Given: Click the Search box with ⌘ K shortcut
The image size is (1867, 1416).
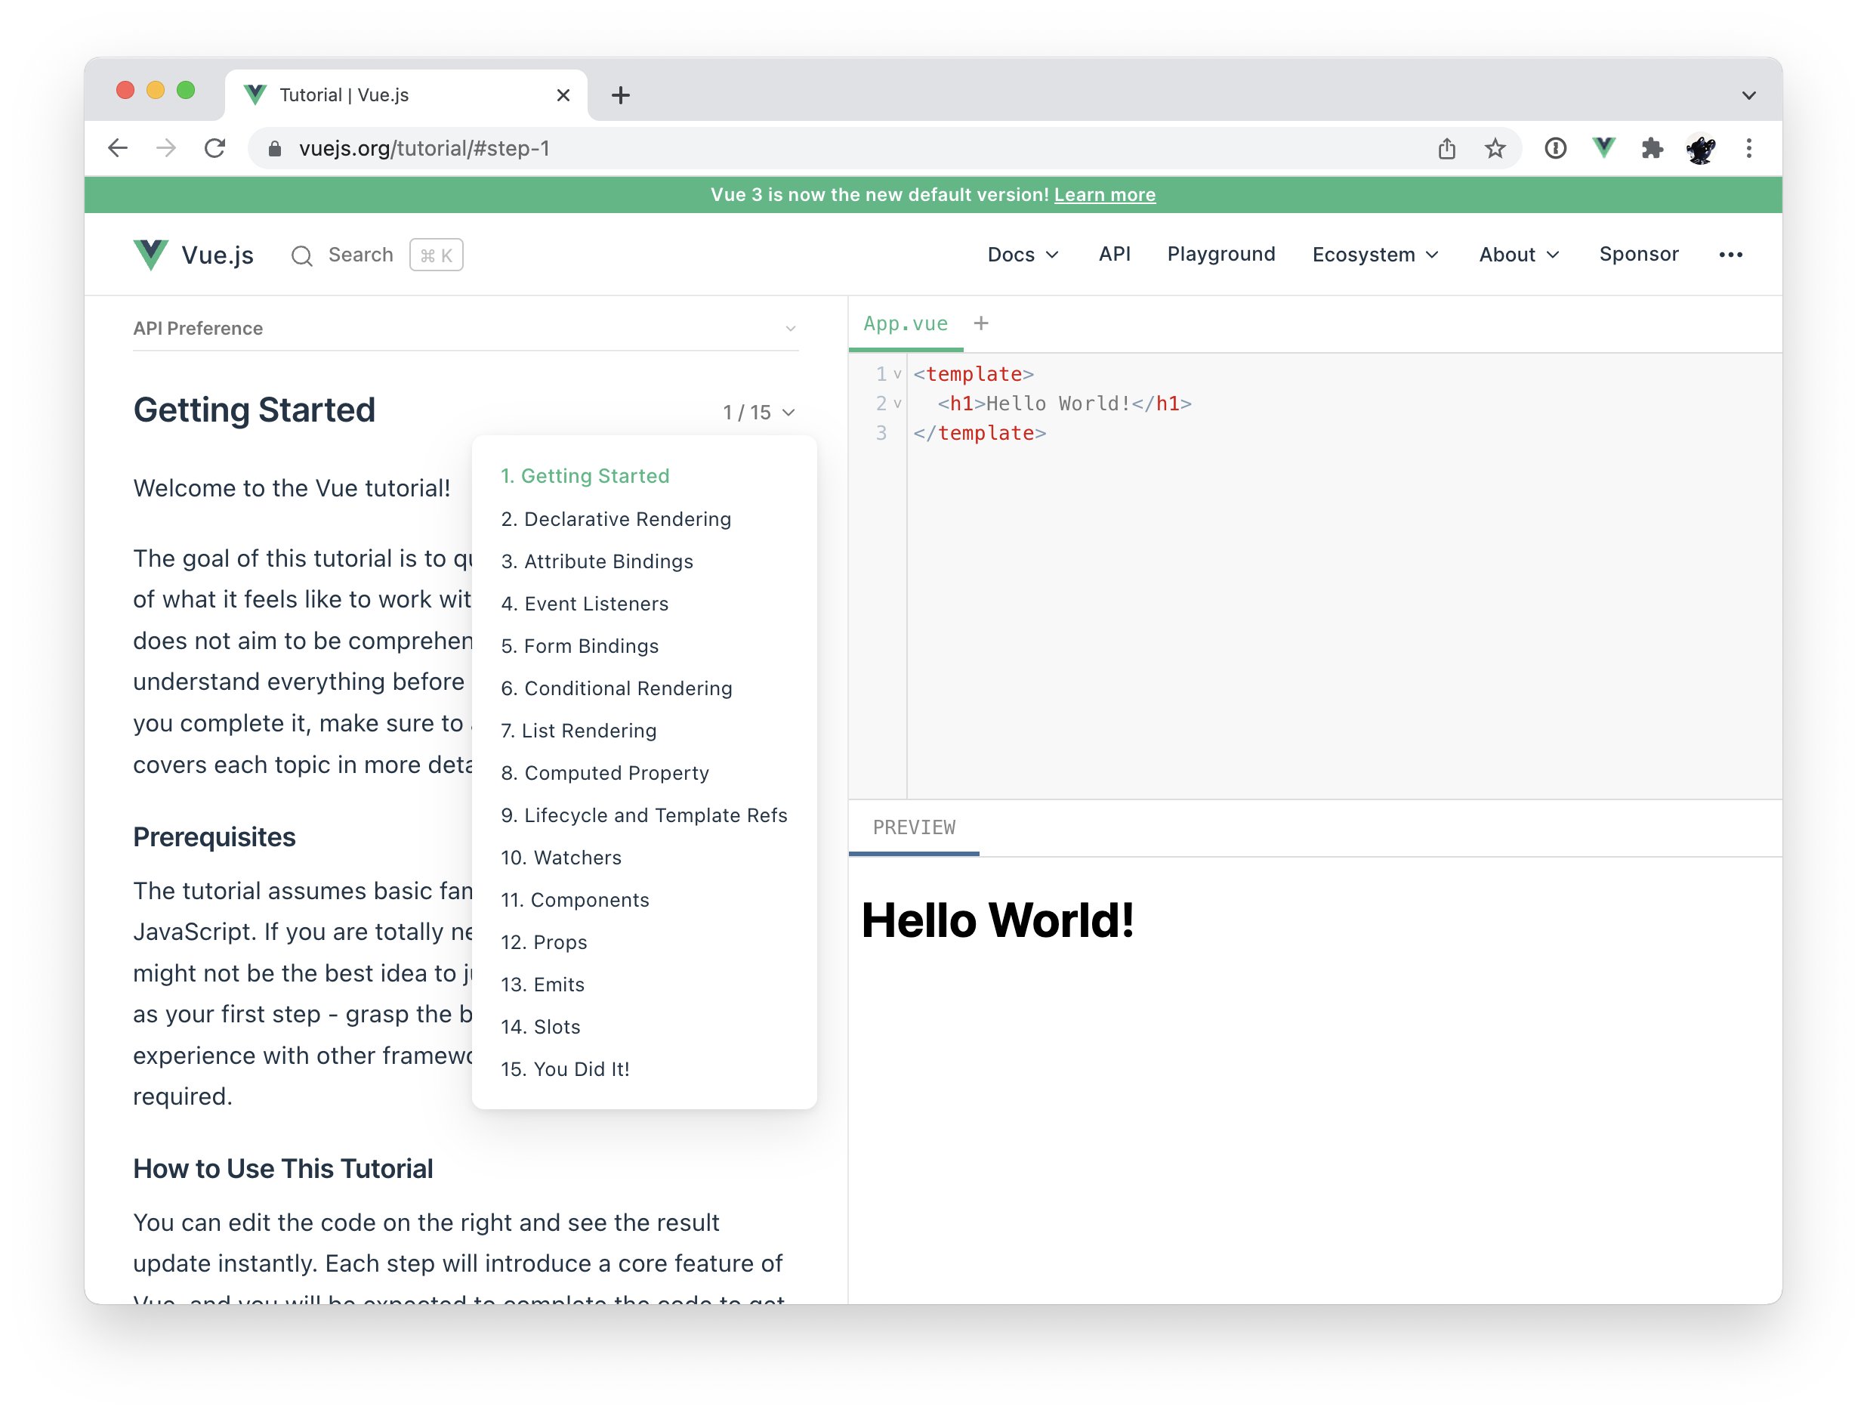Looking at the screenshot, I should pyautogui.click(x=376, y=255).
